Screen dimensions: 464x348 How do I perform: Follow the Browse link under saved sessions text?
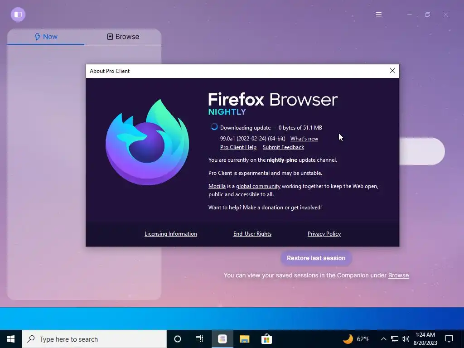[398, 275]
